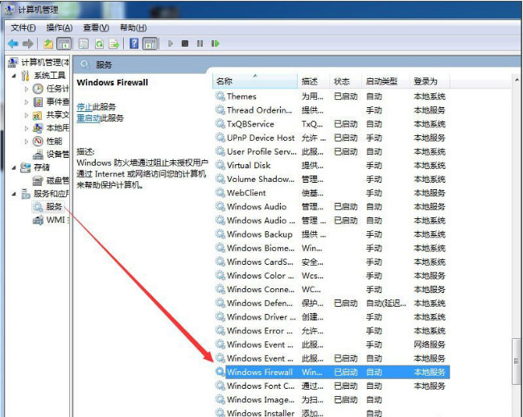Select the Windows Audio service row
The width and height of the screenshot is (523, 417).
pos(332,207)
